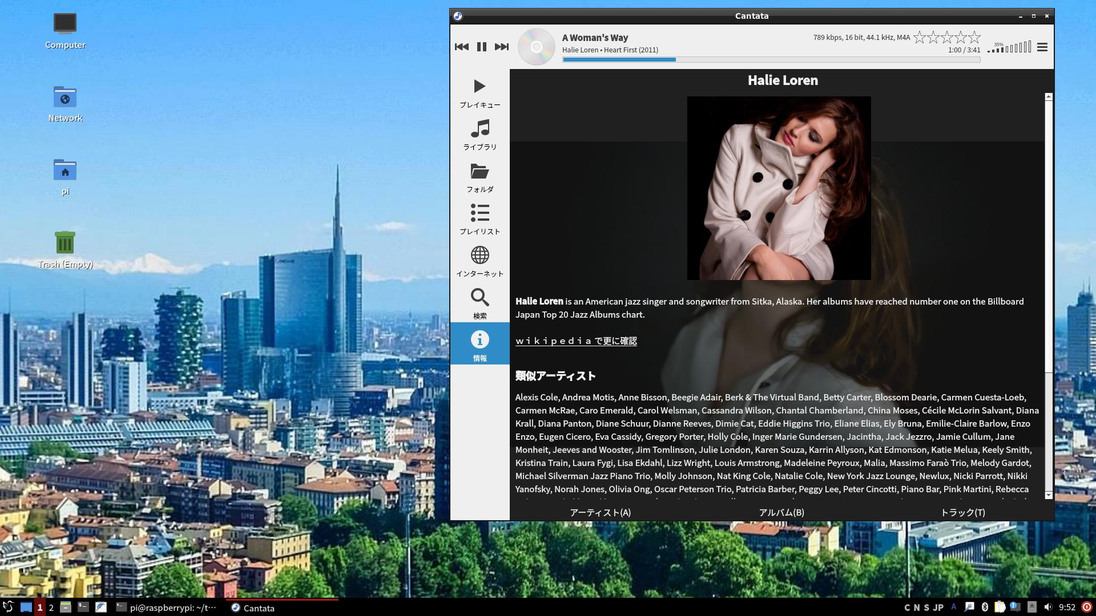
Task: Switch to the アルバム(B) tab
Action: tap(781, 512)
